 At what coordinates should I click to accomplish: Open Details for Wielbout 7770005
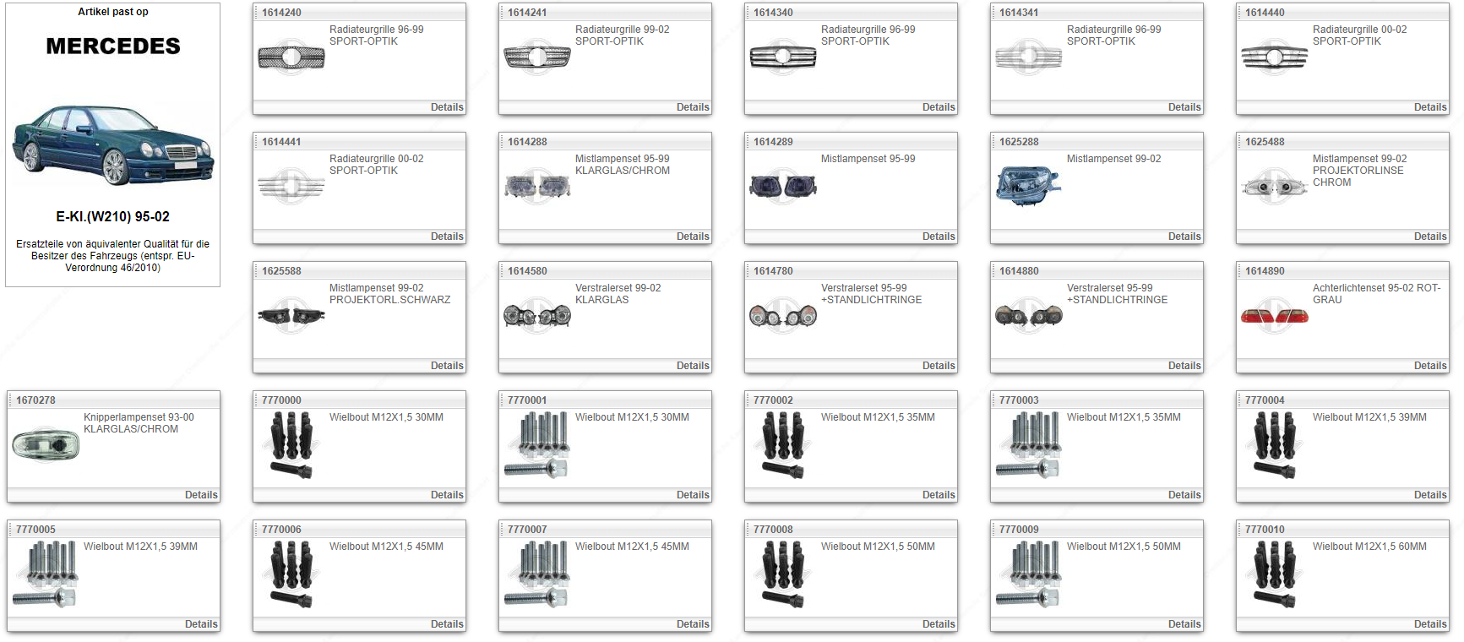(201, 624)
